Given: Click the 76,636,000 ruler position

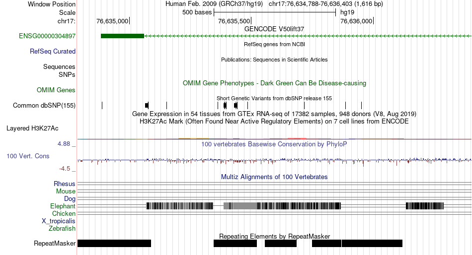Looking at the screenshot, I should tap(356, 21).
